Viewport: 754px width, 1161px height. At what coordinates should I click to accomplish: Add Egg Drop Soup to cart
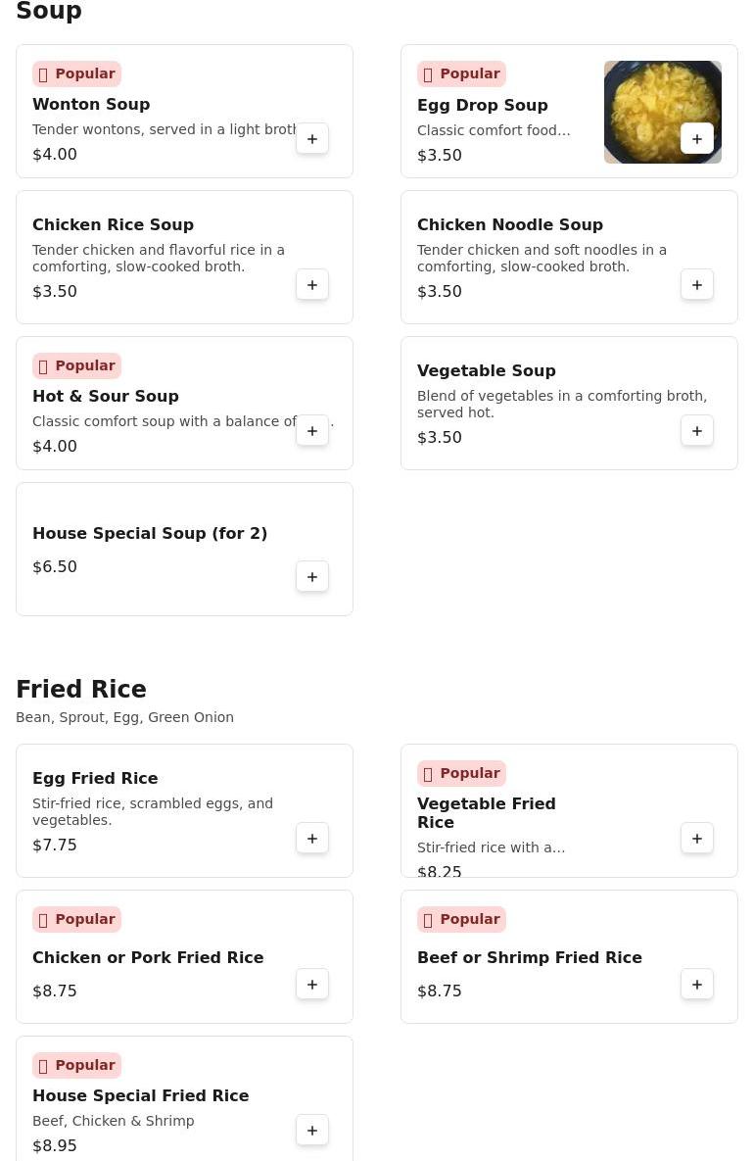pos(697,139)
